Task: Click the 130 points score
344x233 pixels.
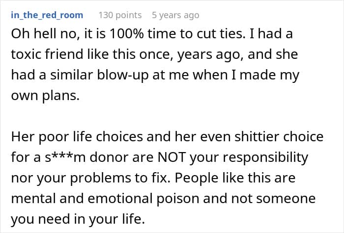Action: point(120,15)
